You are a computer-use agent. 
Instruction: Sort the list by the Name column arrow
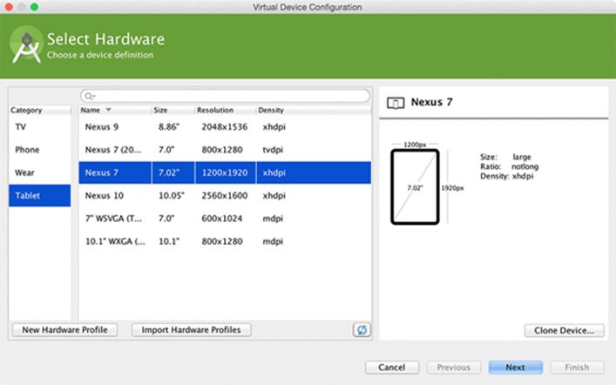pyautogui.click(x=109, y=110)
